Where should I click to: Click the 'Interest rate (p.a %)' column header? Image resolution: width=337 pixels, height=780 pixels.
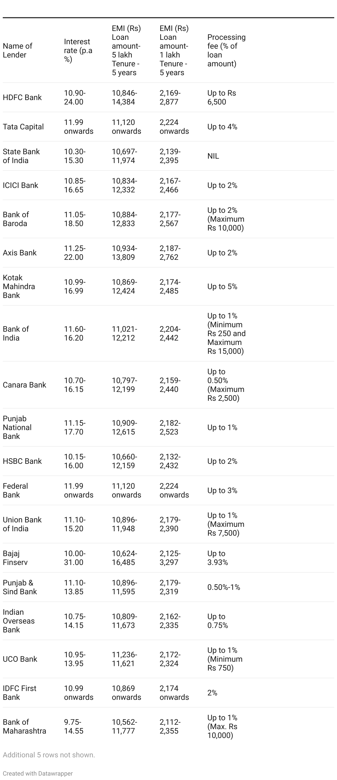click(78, 50)
